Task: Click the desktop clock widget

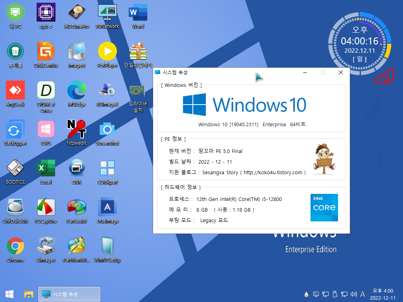Action: 360,44
